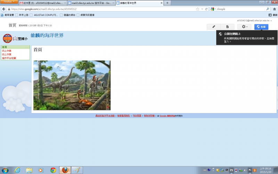Viewport: 278px width, 174px height.
Task: Open the media player taskbar icon
Action: [41, 170]
